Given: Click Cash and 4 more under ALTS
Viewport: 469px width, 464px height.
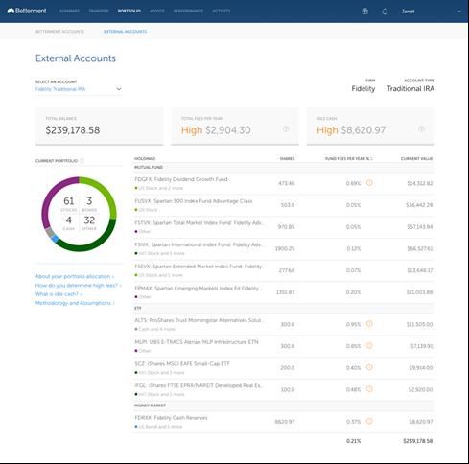Looking at the screenshot, I should click(155, 329).
